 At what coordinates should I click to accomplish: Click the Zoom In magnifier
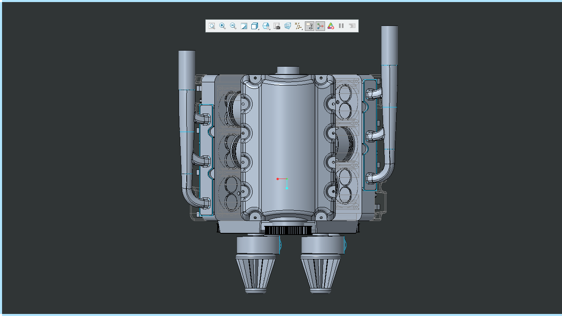[x=223, y=26]
